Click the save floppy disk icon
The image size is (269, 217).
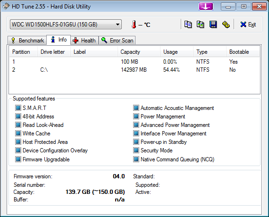pos(213,25)
